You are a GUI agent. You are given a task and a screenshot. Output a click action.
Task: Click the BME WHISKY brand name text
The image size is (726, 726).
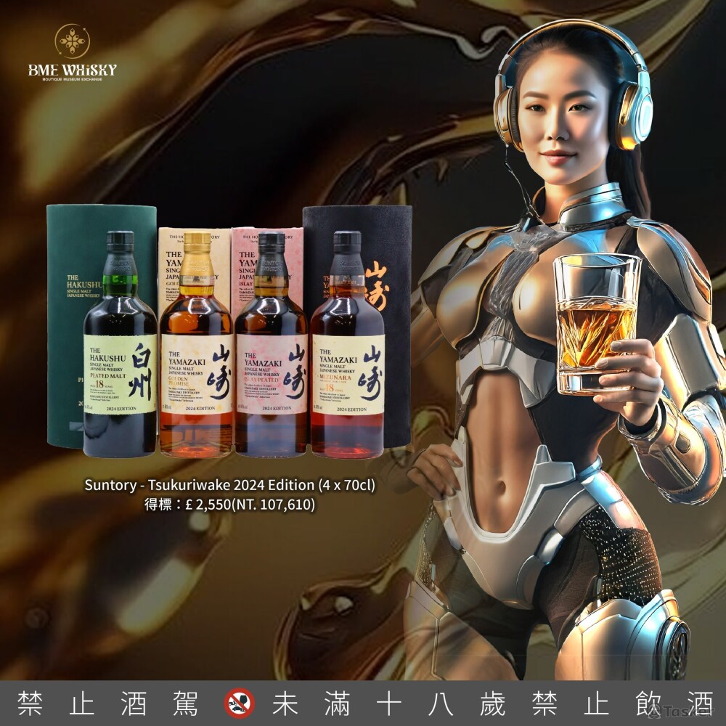tap(72, 70)
